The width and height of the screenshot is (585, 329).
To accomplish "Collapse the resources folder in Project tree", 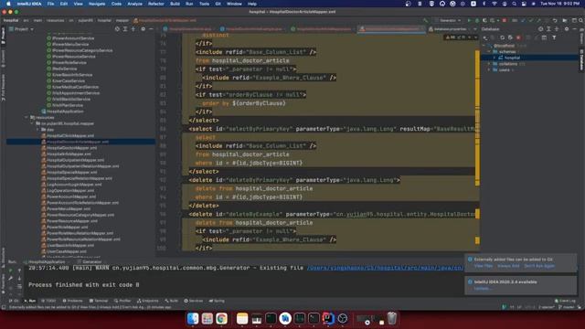I will point(27,117).
